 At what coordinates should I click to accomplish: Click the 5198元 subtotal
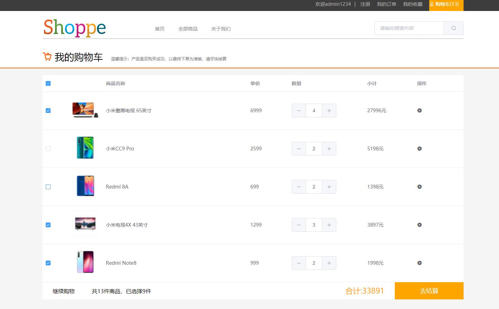[375, 149]
